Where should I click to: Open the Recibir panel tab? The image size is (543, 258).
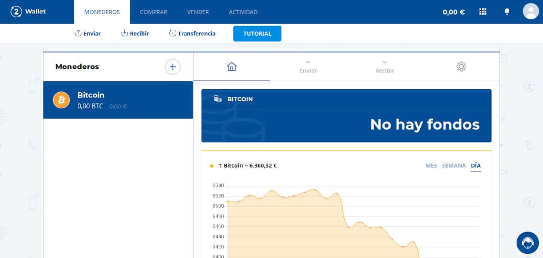point(385,67)
